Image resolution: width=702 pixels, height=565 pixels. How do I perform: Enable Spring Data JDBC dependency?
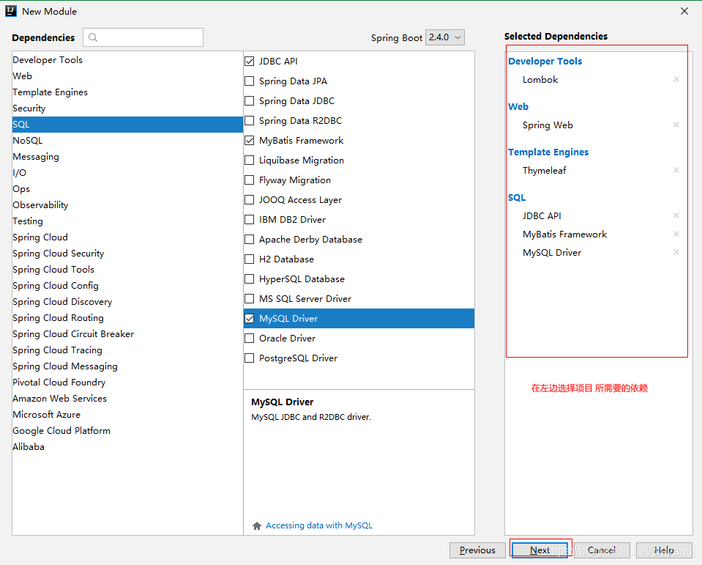[250, 101]
